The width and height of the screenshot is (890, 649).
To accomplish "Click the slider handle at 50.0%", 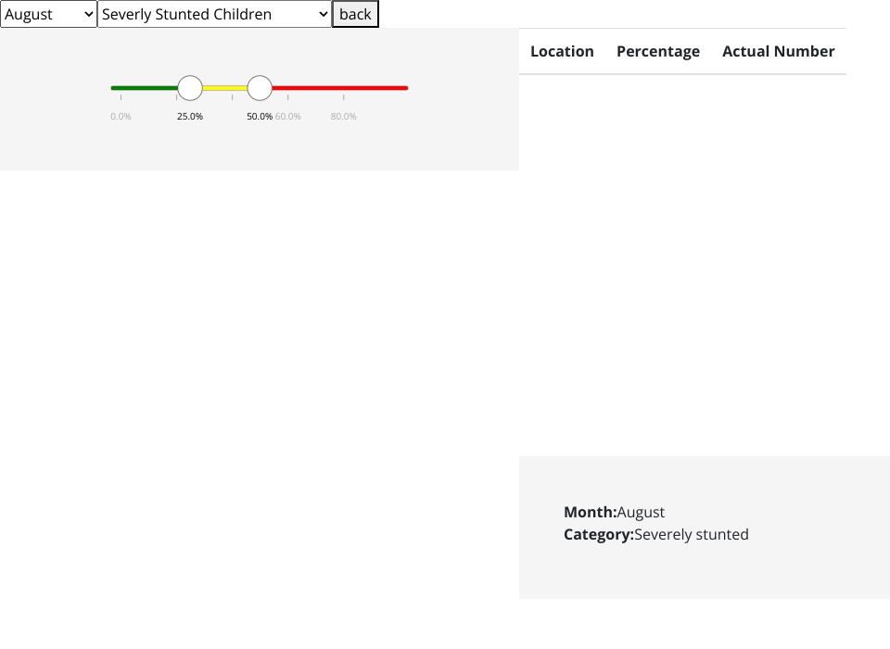I will pyautogui.click(x=260, y=88).
